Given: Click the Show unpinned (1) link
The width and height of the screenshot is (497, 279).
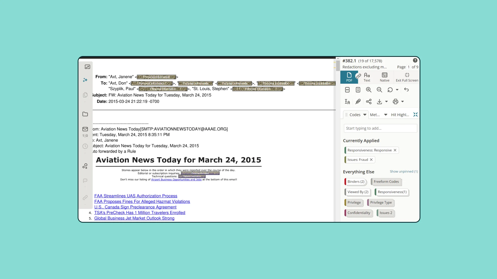Looking at the screenshot, I should [x=404, y=172].
